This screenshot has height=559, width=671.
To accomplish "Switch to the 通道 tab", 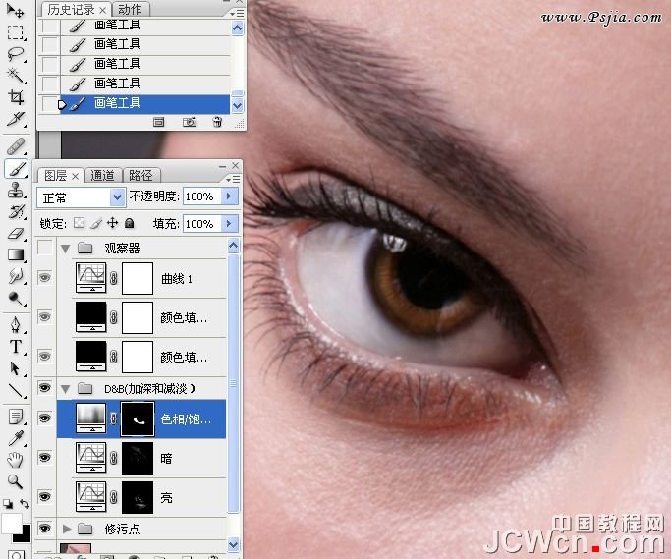I will (x=103, y=176).
